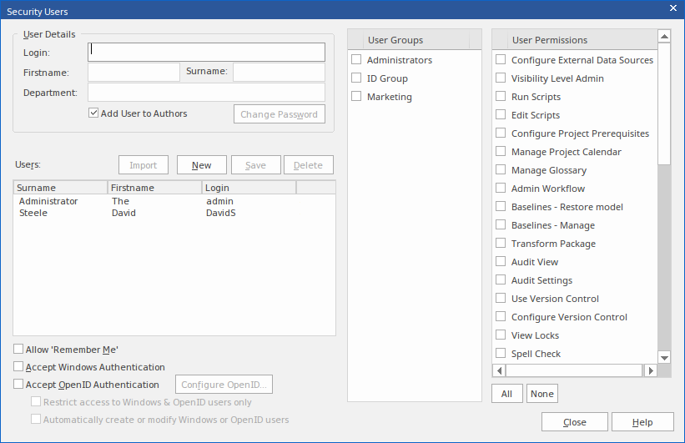The width and height of the screenshot is (685, 443).
Task: Check the Marketing user group
Action: tap(356, 97)
